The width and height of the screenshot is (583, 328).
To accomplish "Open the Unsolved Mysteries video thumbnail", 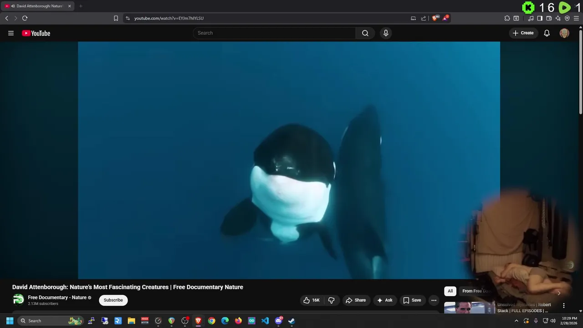I will click(470, 308).
